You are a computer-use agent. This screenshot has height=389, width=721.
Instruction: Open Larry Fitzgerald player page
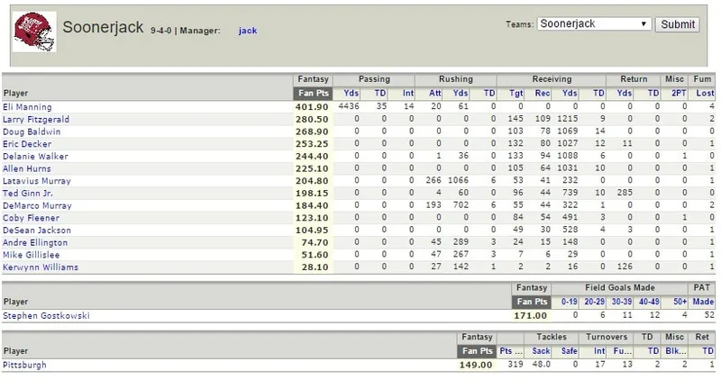(36, 120)
